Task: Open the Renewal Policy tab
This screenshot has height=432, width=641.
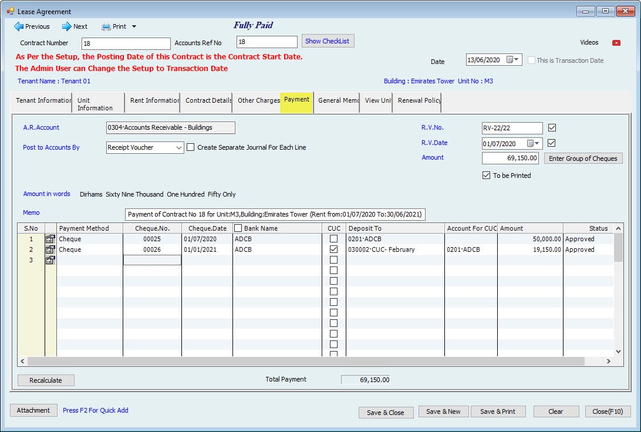Action: coord(417,102)
